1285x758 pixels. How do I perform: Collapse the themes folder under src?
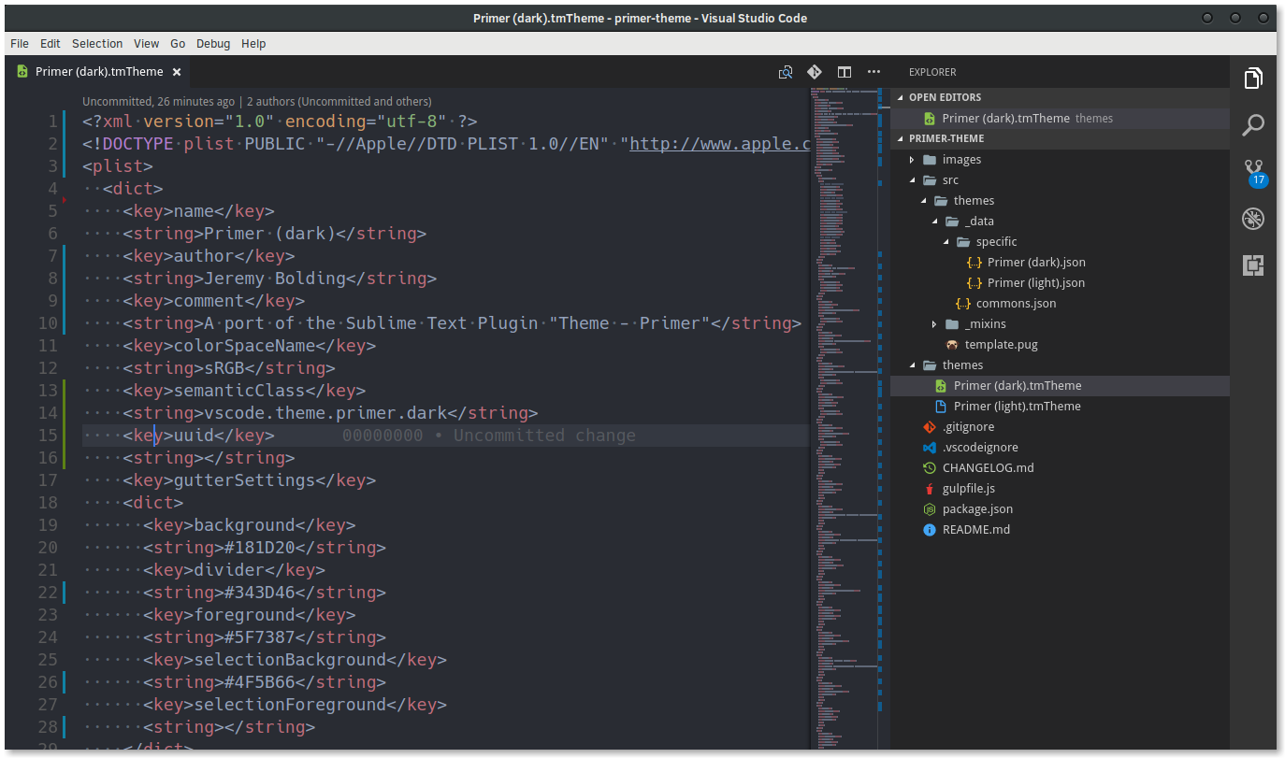[x=923, y=201]
